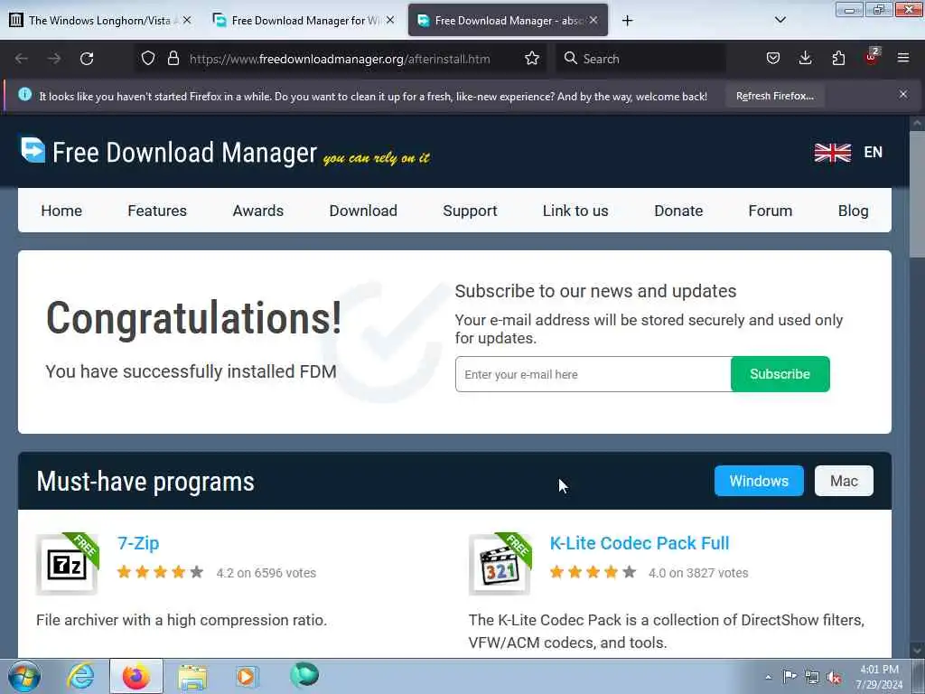The height and width of the screenshot is (694, 925).
Task: Open the Firefox hamburger menu
Action: (903, 58)
